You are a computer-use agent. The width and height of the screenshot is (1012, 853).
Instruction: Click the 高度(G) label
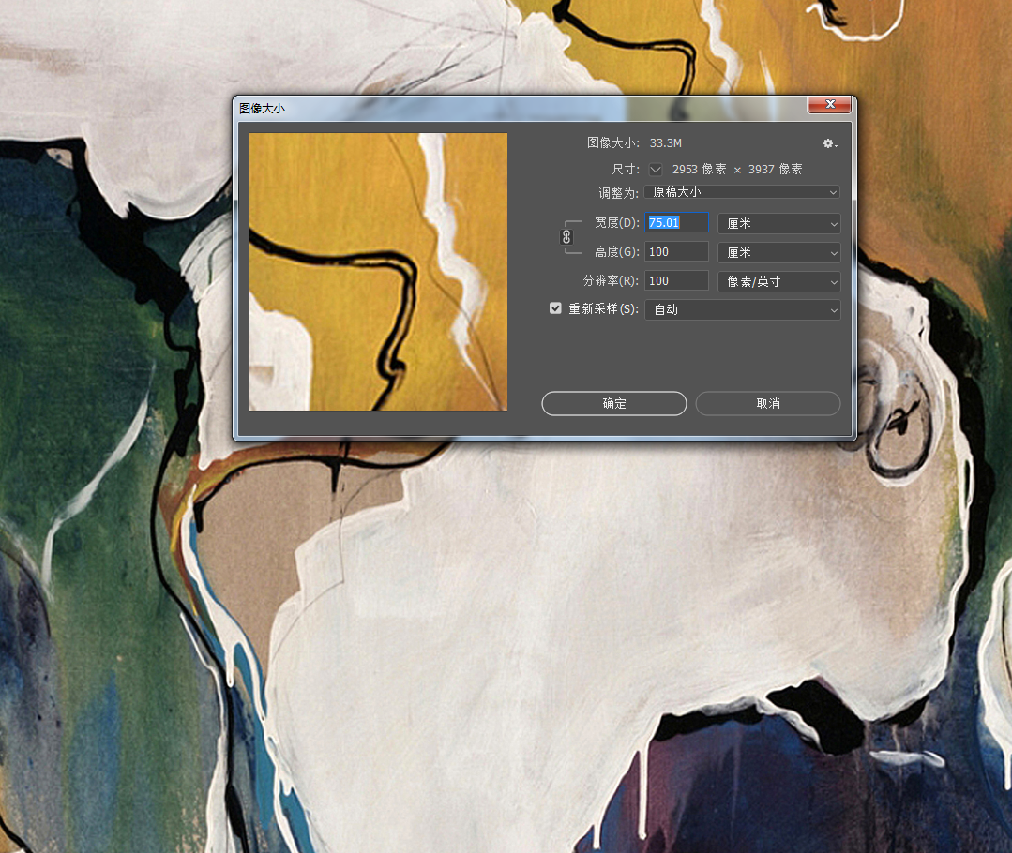[616, 251]
